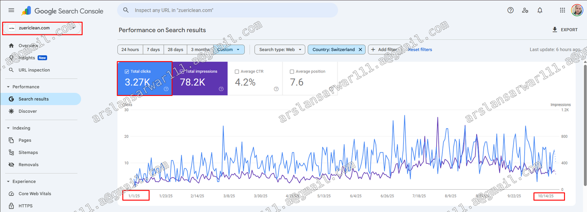Screen dimensions: 587x212
Task: Collapse the Performance section
Action: 8,87
